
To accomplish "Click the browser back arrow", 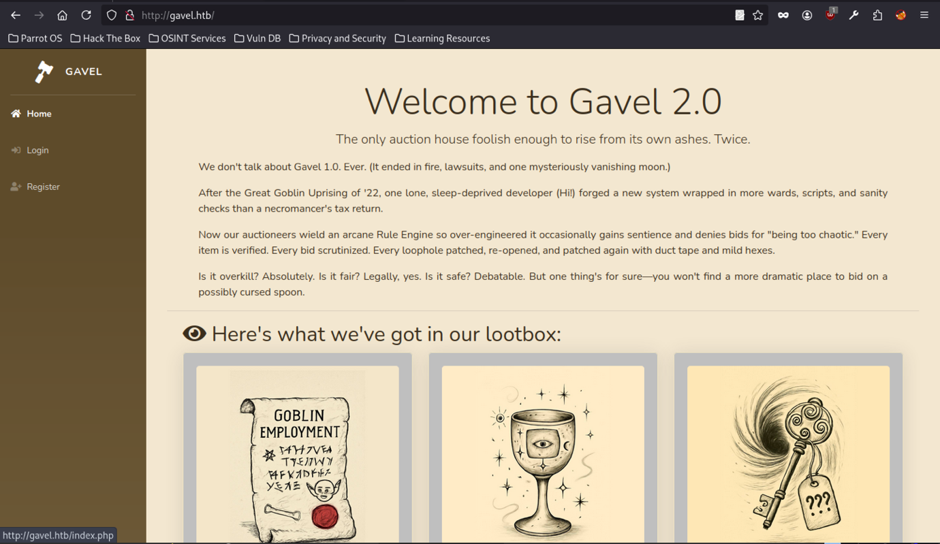I will coord(16,15).
